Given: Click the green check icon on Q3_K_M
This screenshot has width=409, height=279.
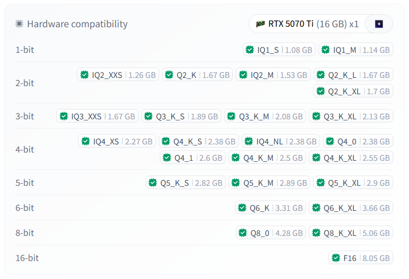Looking at the screenshot, I should pos(231,116).
